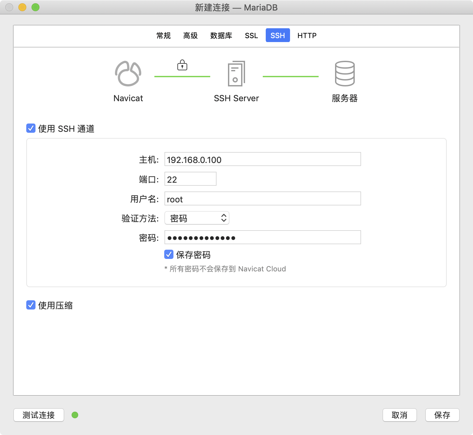Click the database server cylinder icon
Viewport: 473px width, 435px height.
click(345, 74)
